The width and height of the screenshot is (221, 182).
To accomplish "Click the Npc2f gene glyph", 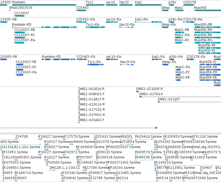I will 126,5.
